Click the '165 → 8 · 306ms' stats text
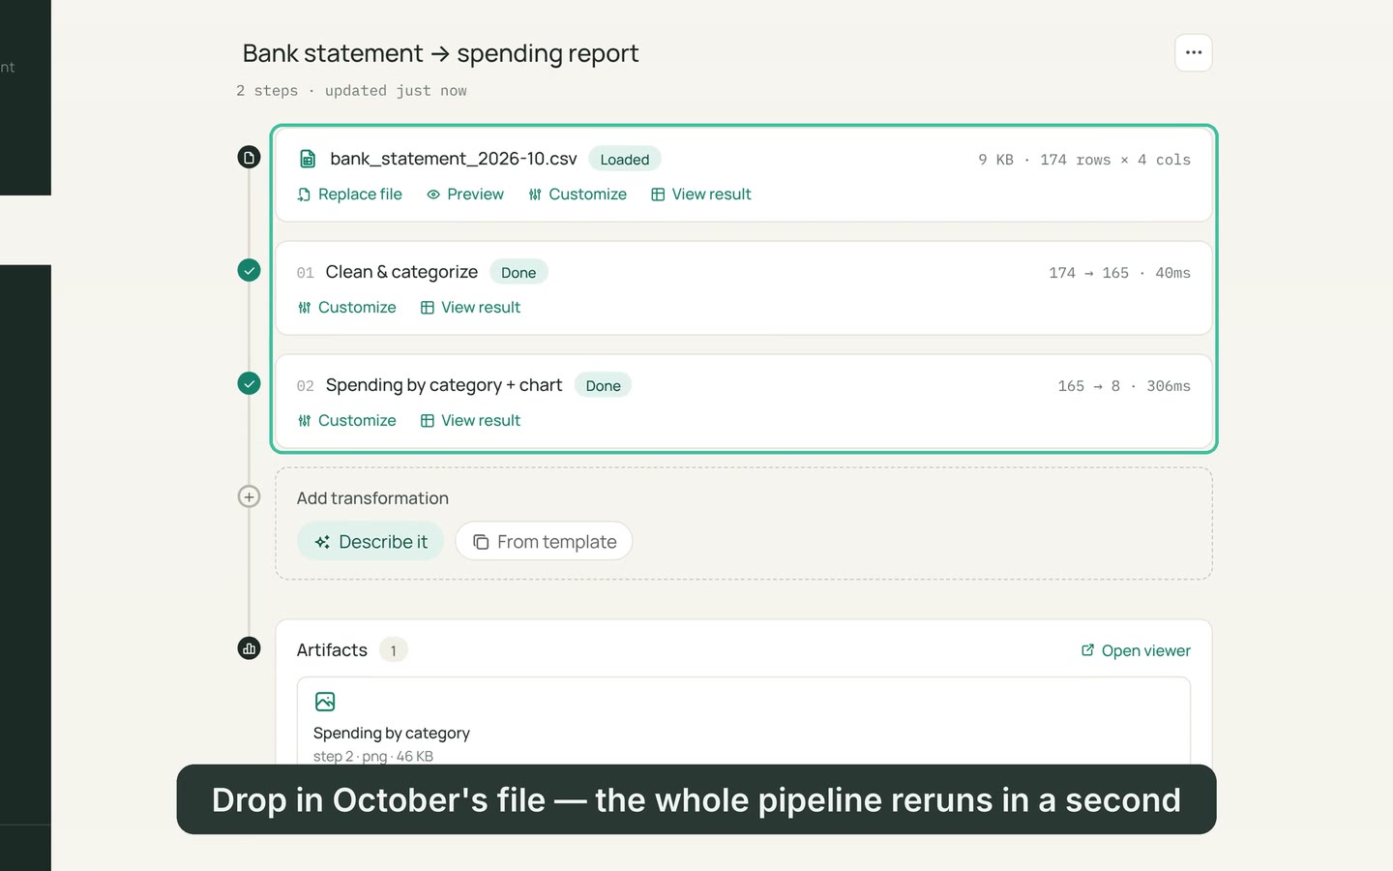This screenshot has width=1393, height=871. [x=1124, y=386]
